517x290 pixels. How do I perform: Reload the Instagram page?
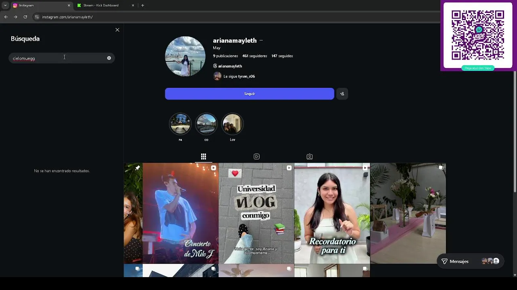tap(25, 17)
